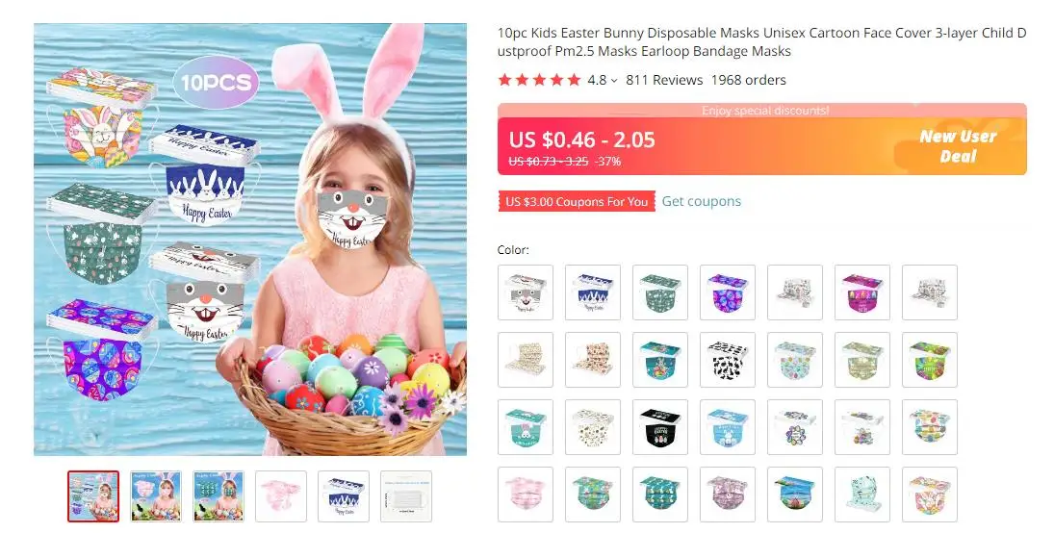Show the pink mask thumbnail in gallery

coord(281,496)
